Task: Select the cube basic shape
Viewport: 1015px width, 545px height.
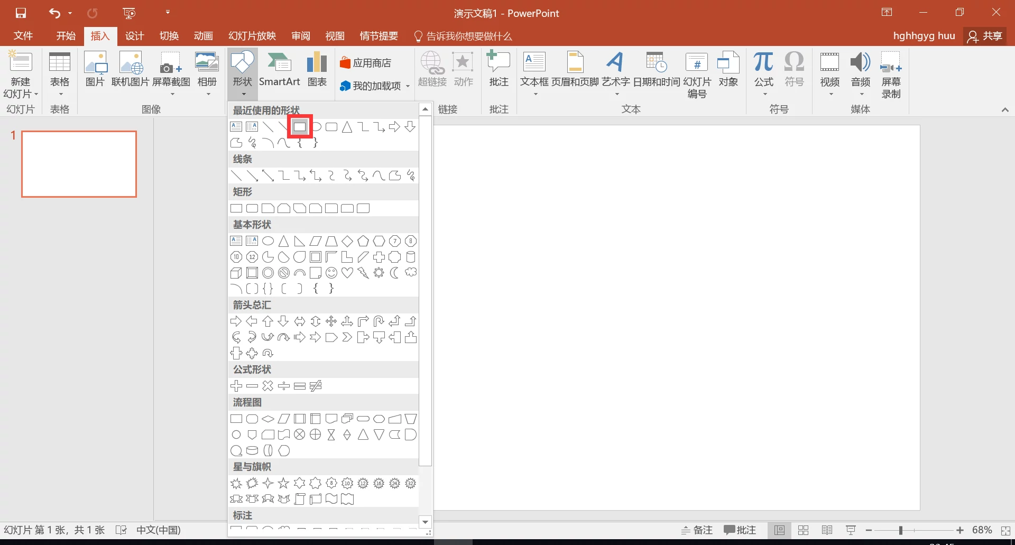Action: pos(236,273)
